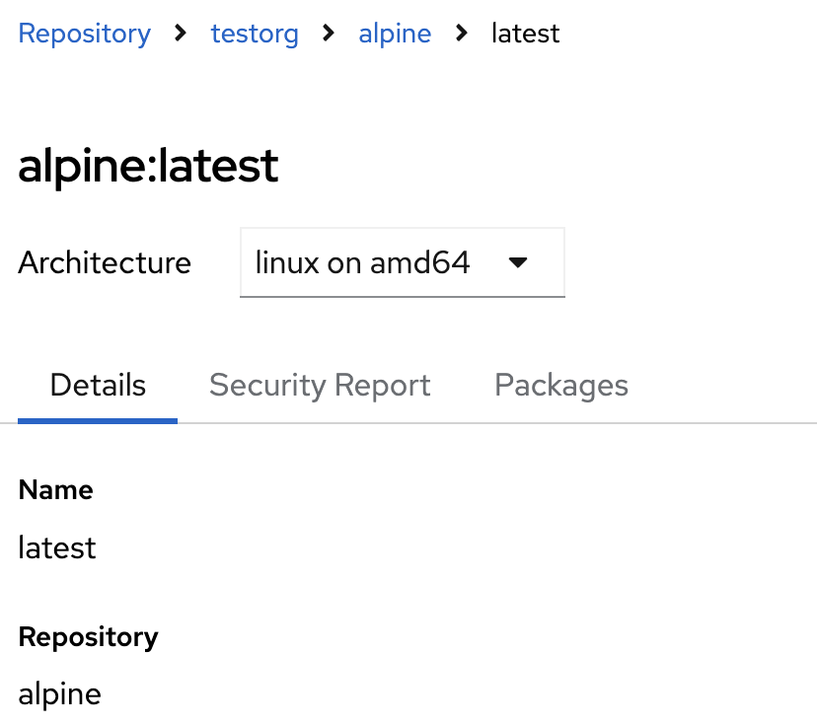Go to the Repository breadcrumb link
The height and width of the screenshot is (726, 817).
pyautogui.click(x=85, y=34)
